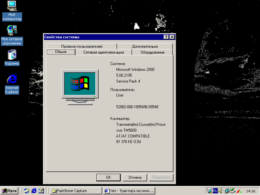Open the Профили пользователей tab
260x195 pixels.
click(82, 46)
